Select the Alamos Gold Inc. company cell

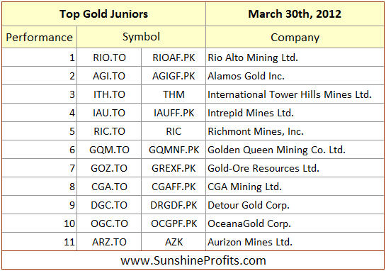point(295,76)
